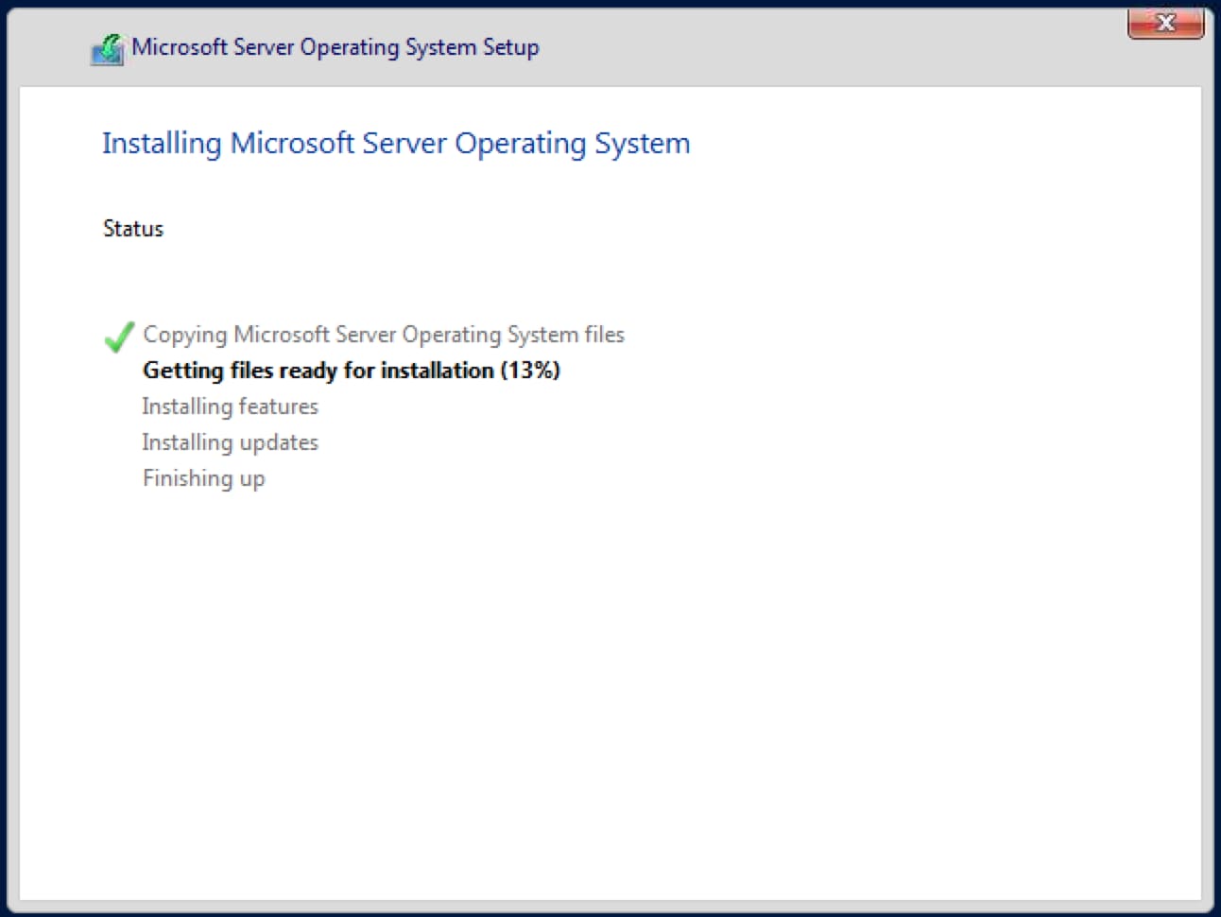Close the Setup window with red X
The width and height of the screenshot is (1221, 917).
coord(1165,24)
